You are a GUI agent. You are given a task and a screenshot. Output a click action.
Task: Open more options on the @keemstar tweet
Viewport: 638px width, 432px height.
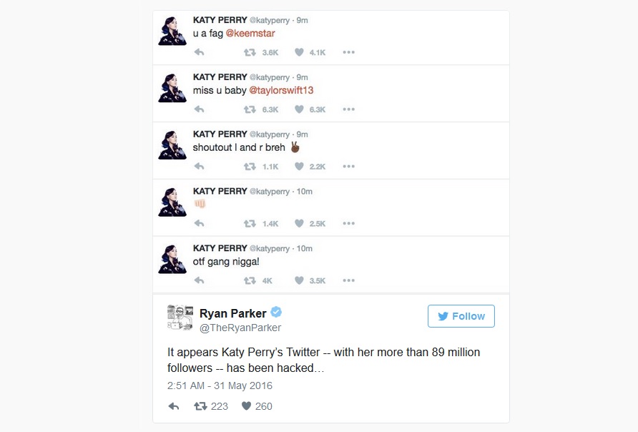pos(349,52)
